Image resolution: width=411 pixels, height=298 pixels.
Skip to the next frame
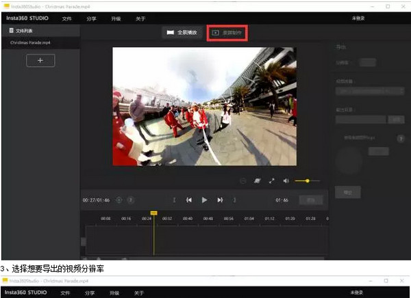(x=220, y=200)
